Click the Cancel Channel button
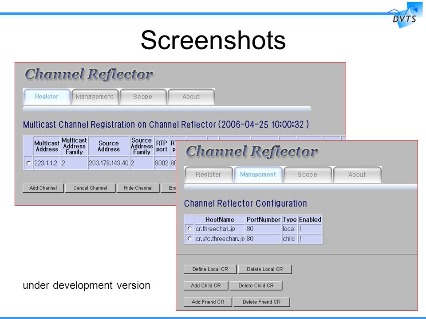This screenshot has height=319, width=426. 90,188
